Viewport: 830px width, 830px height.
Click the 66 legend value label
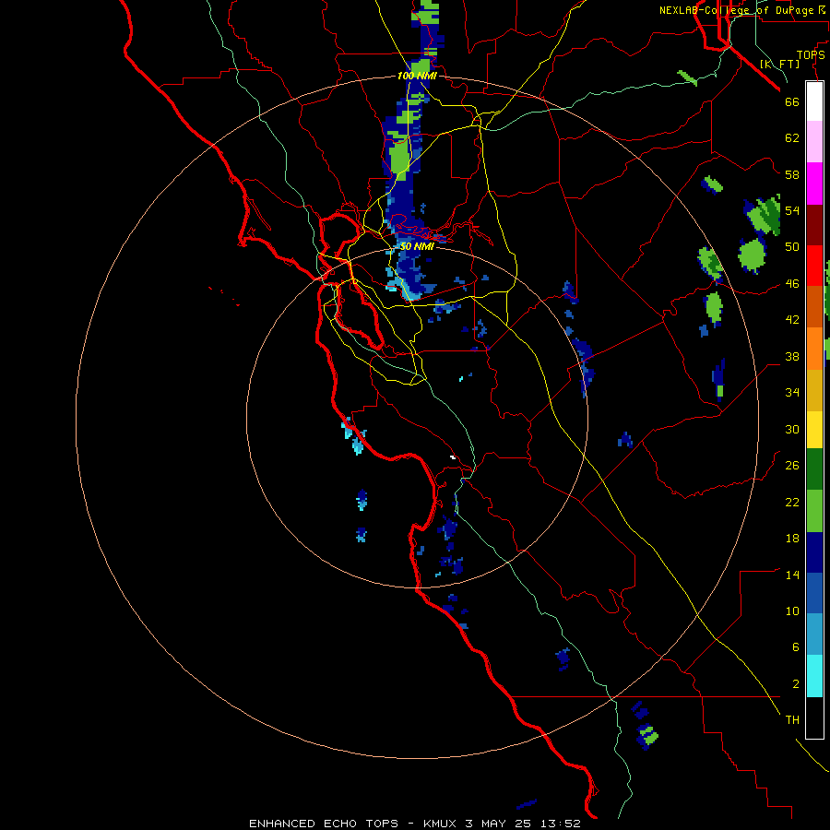(x=792, y=101)
